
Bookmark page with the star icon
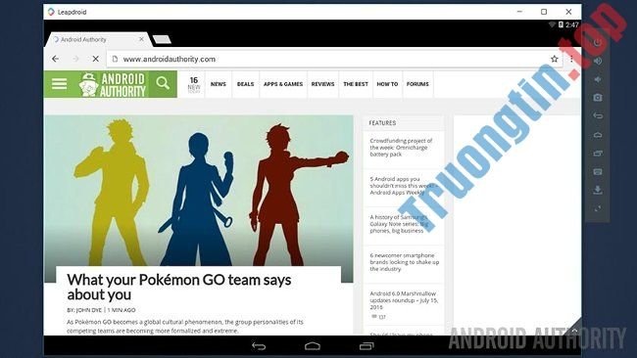554,60
